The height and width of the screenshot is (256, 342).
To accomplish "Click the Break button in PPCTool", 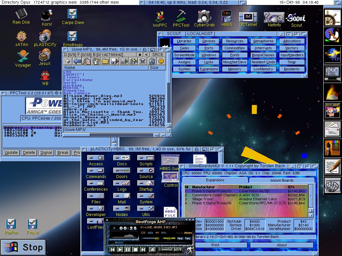I will pos(63,153).
